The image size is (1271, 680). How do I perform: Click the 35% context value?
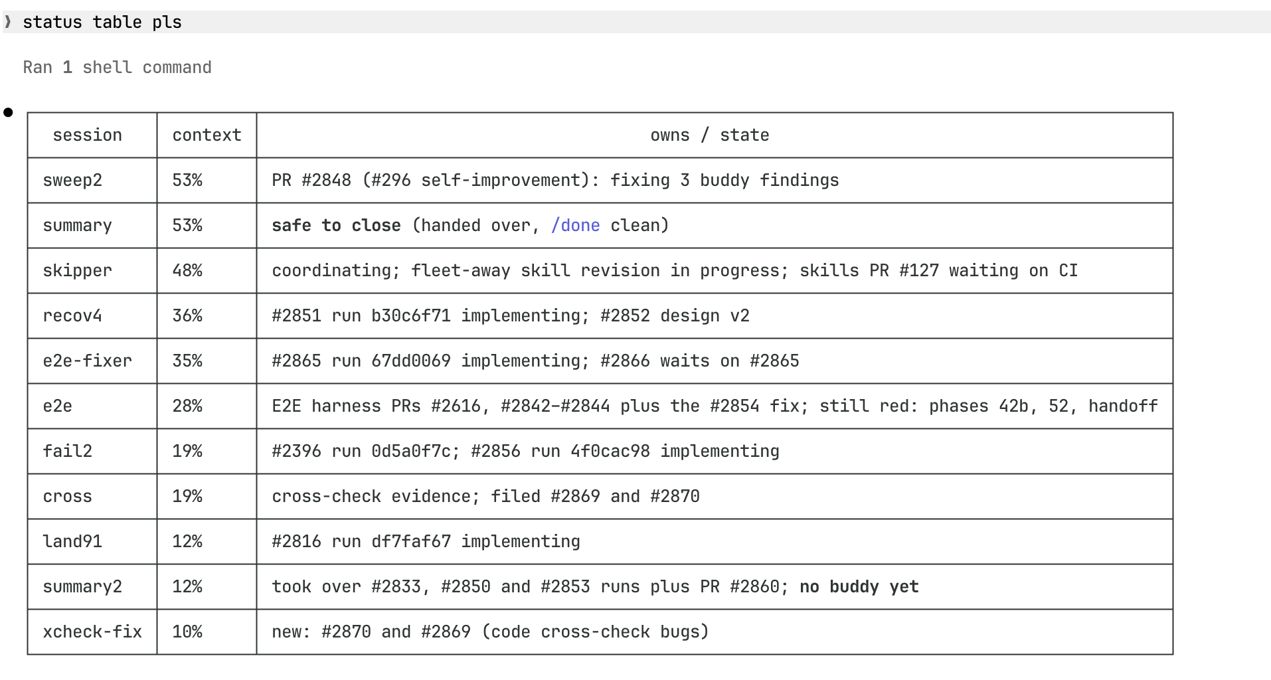pyautogui.click(x=187, y=361)
